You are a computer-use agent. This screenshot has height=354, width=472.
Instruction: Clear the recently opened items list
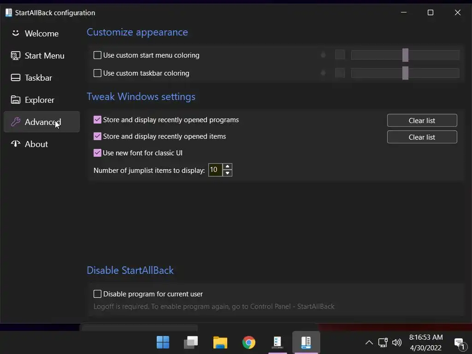tap(422, 137)
